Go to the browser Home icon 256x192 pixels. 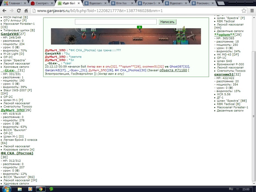click(26, 11)
